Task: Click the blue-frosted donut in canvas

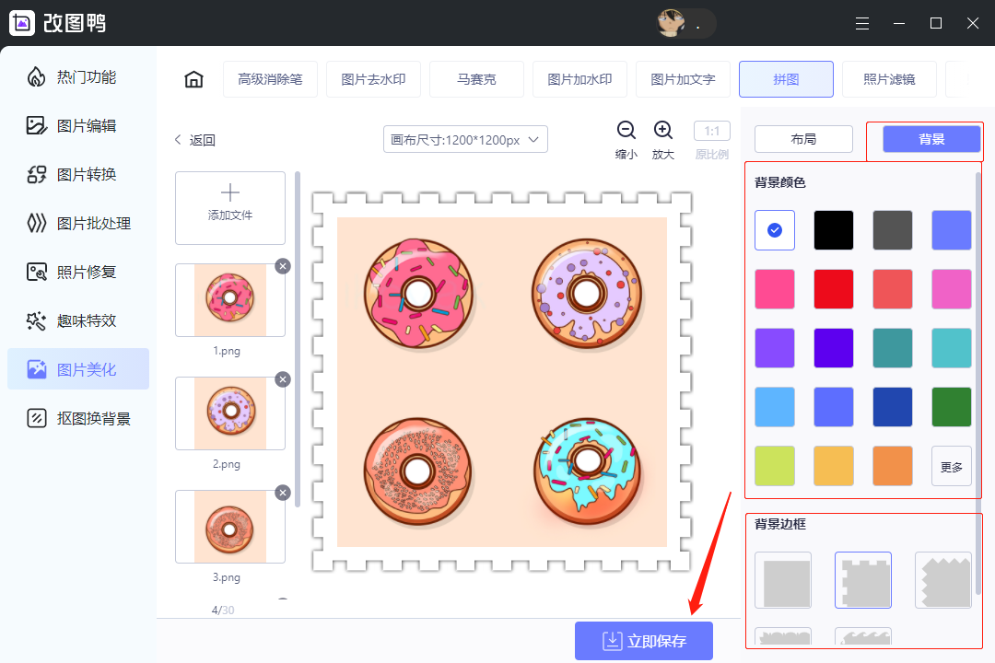Action: 587,471
